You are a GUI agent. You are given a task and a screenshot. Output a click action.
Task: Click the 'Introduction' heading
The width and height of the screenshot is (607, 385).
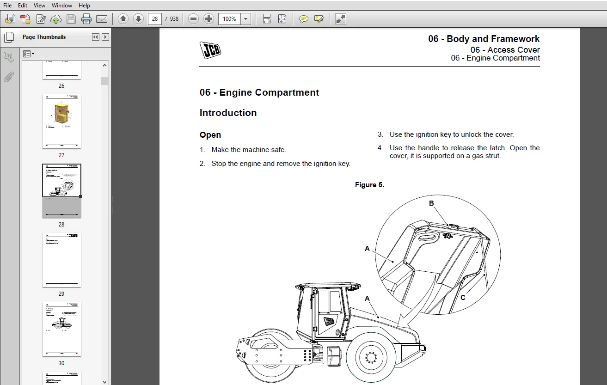click(x=228, y=113)
